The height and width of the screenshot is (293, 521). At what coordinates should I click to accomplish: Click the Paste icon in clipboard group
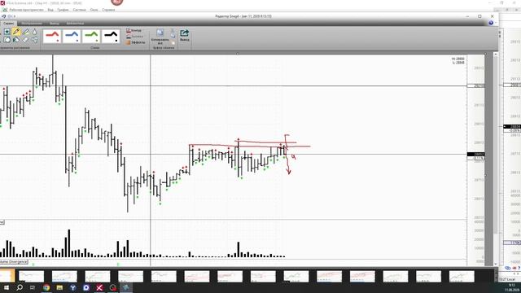pos(173,43)
